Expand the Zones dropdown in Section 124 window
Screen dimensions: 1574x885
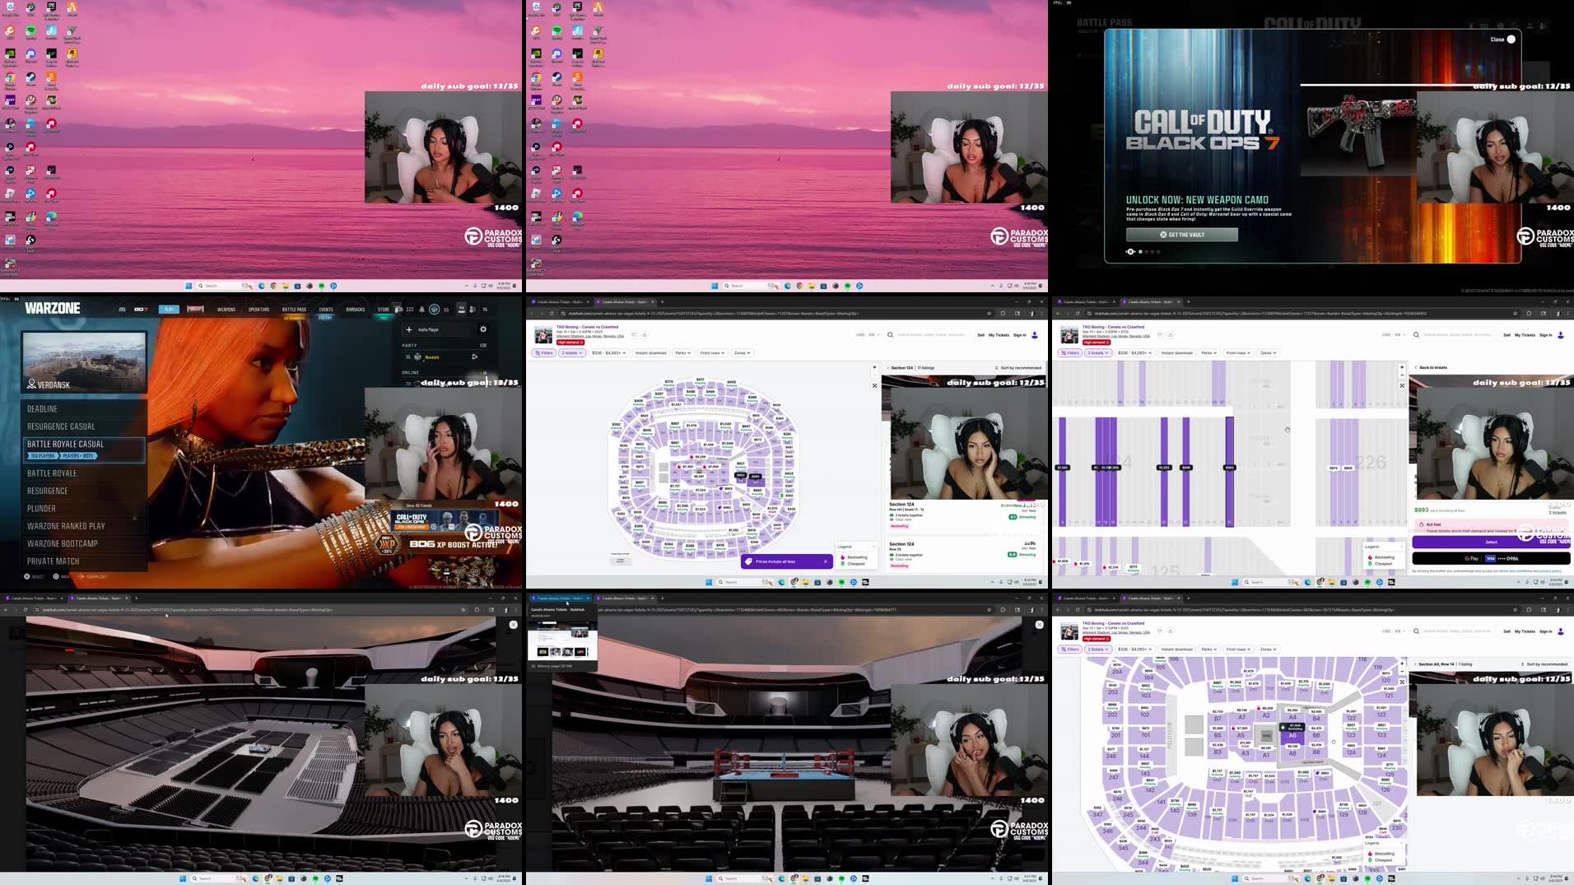[741, 352]
